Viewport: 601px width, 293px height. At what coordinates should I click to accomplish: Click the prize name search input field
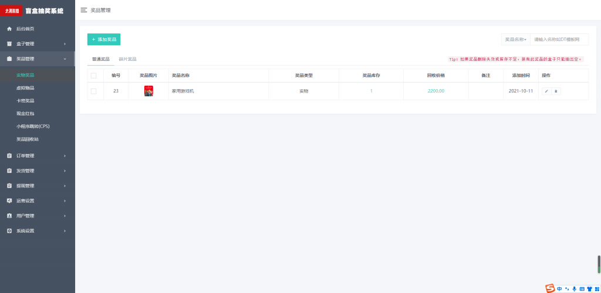(x=558, y=39)
